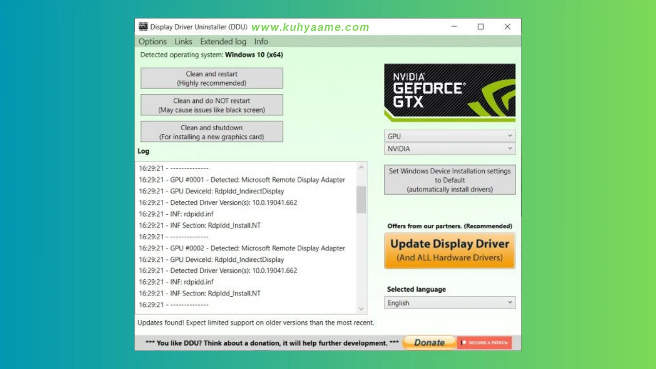Click the detected operating system text
Viewport: 656px width, 369px height.
[x=212, y=55]
